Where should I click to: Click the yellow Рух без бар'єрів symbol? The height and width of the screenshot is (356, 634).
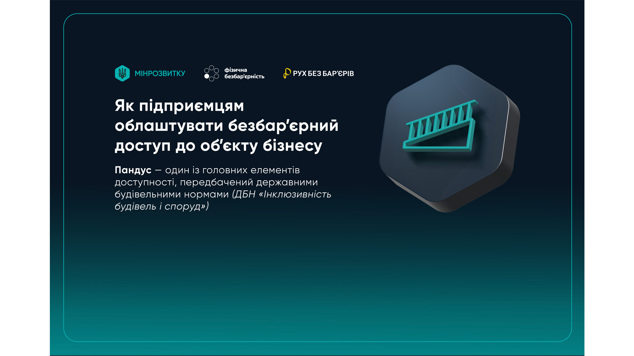coord(287,73)
